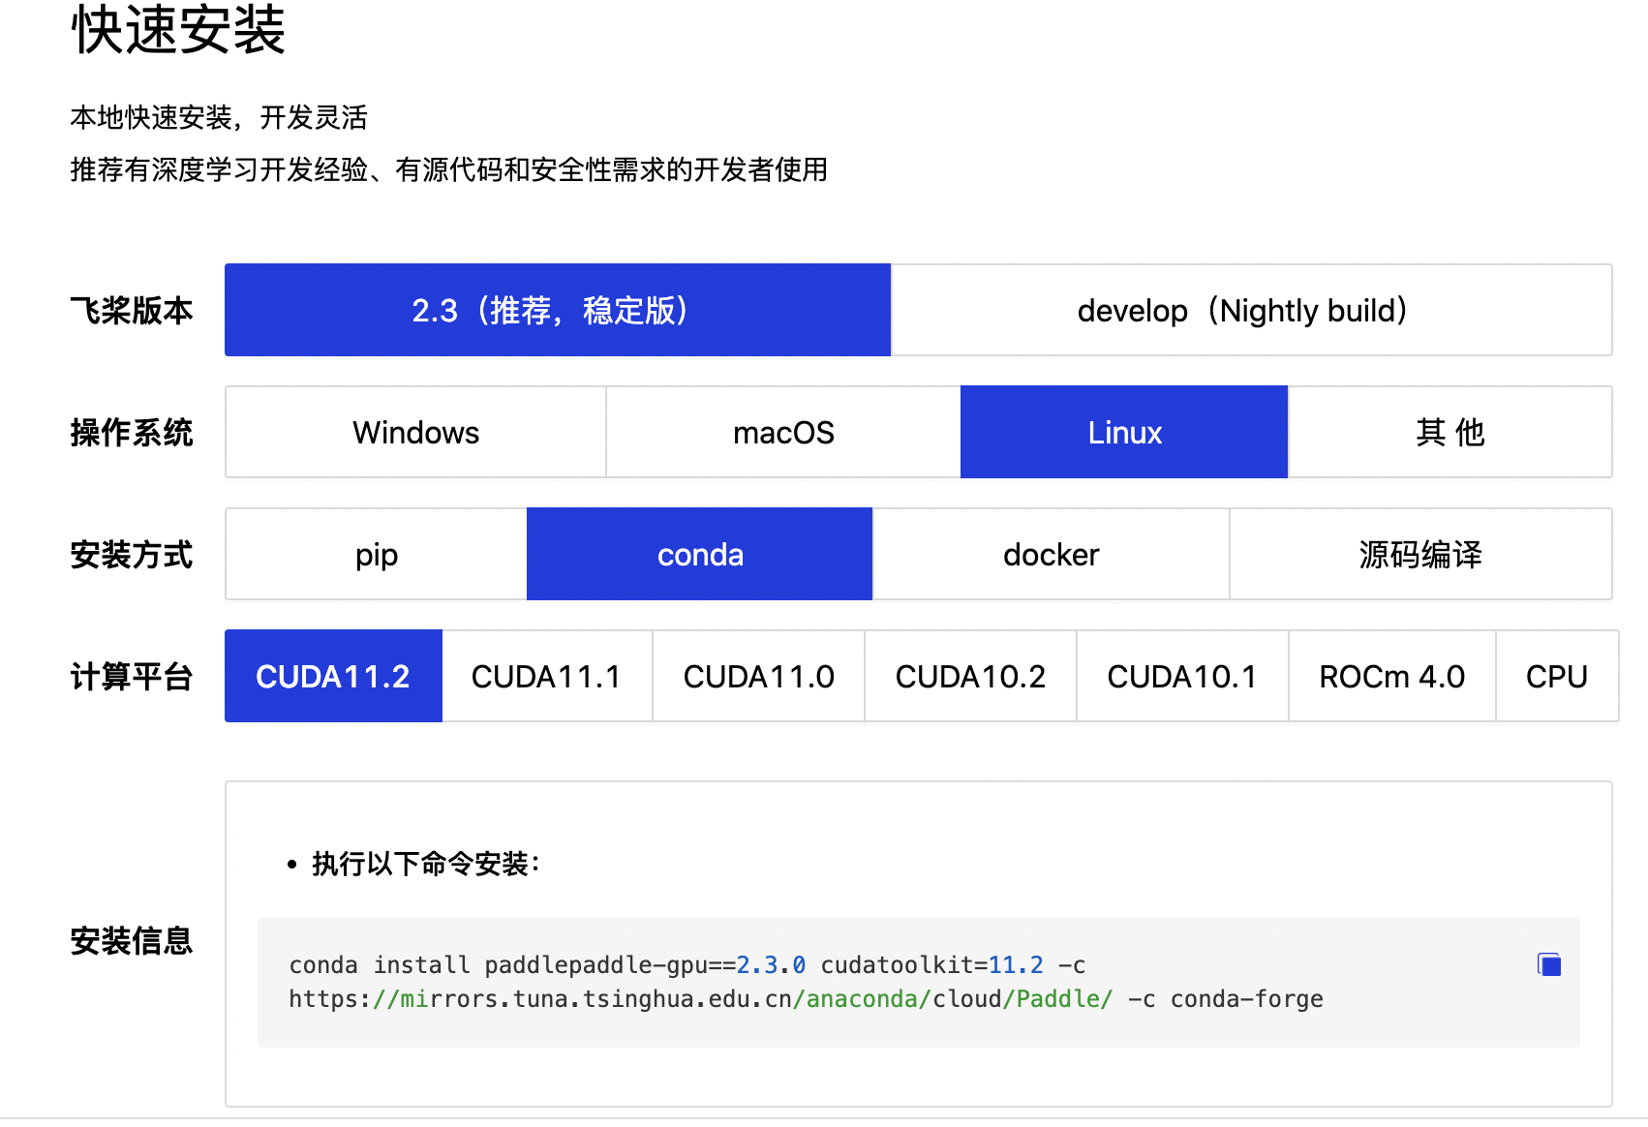Click the copy command icon
The width and height of the screenshot is (1648, 1127).
(1549, 964)
